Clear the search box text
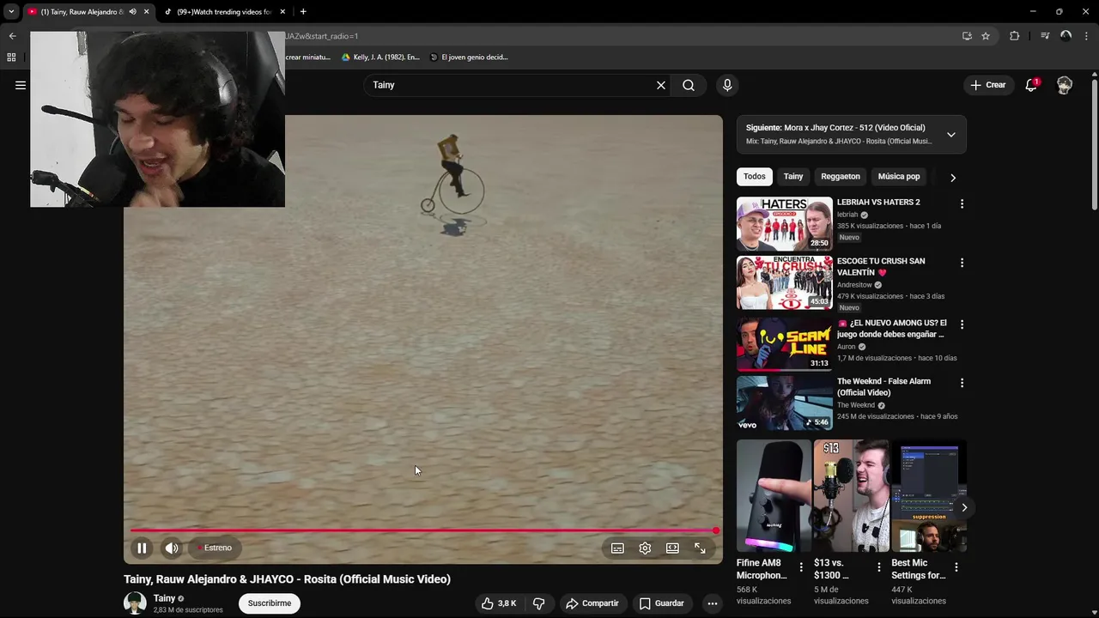Viewport: 1099px width, 618px height. click(661, 85)
